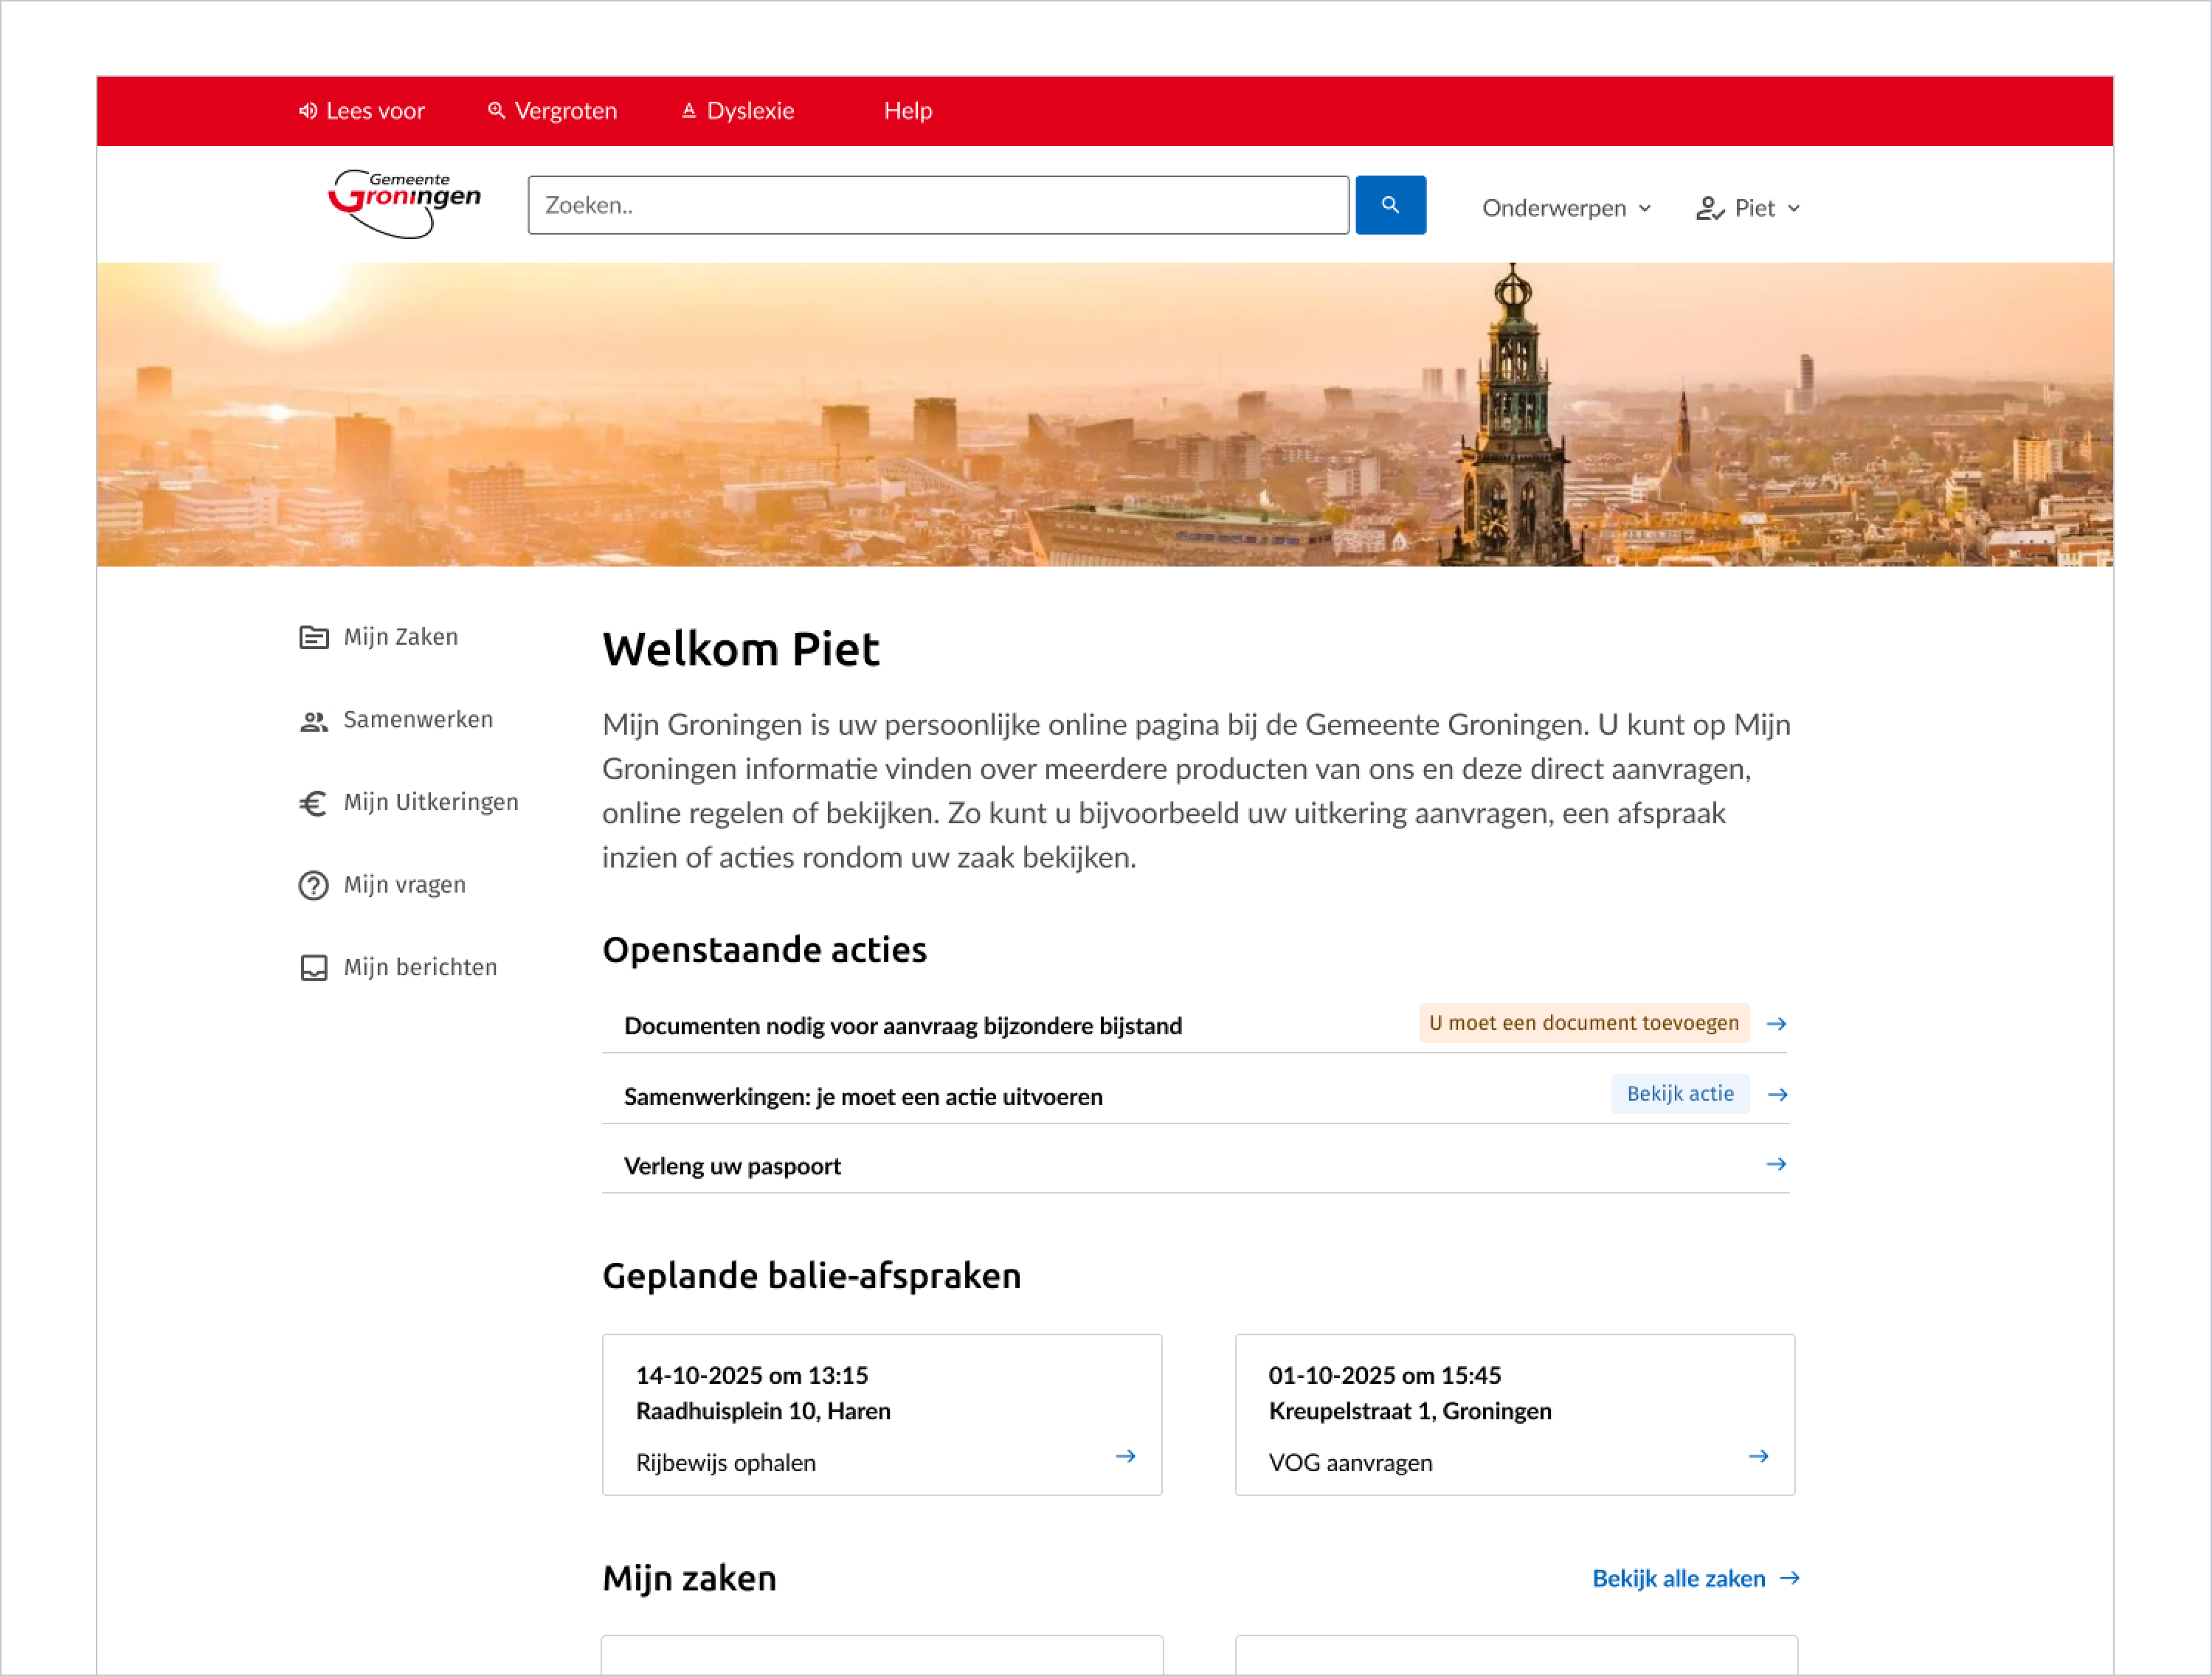Click the Dyslexie icon in the red bar
The image size is (2212, 1676).
pos(689,110)
